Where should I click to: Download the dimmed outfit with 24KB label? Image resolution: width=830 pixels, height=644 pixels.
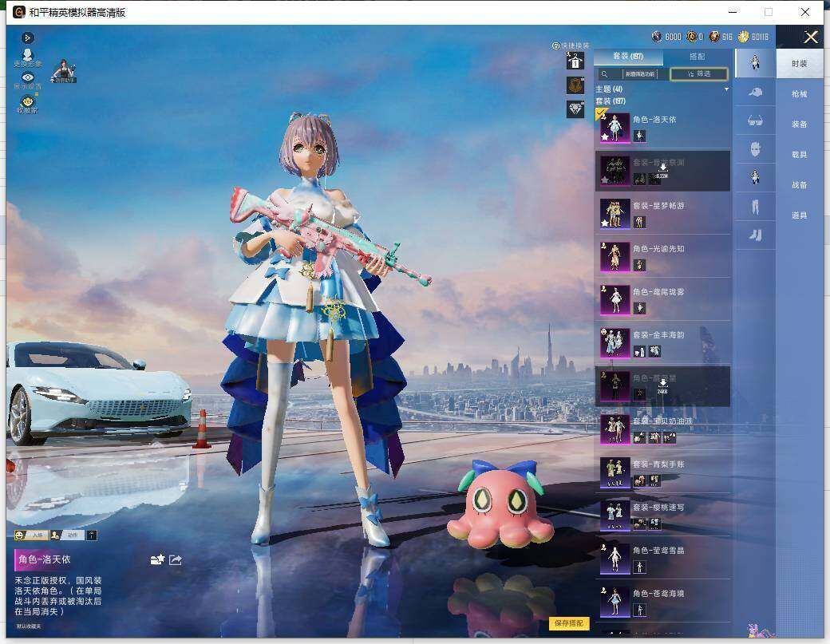pos(662,386)
